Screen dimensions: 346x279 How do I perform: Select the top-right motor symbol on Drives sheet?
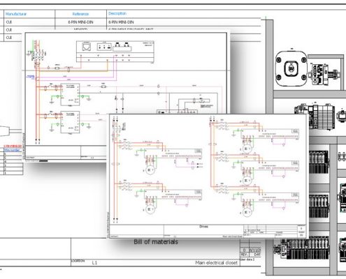247,149
